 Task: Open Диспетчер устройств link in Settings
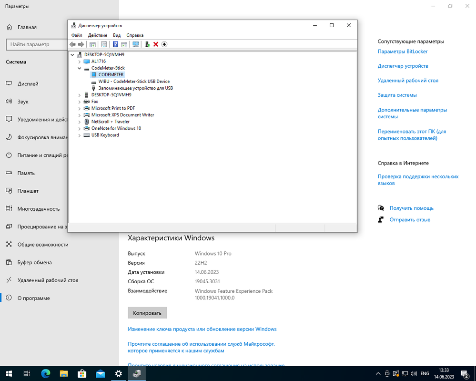(x=403, y=66)
